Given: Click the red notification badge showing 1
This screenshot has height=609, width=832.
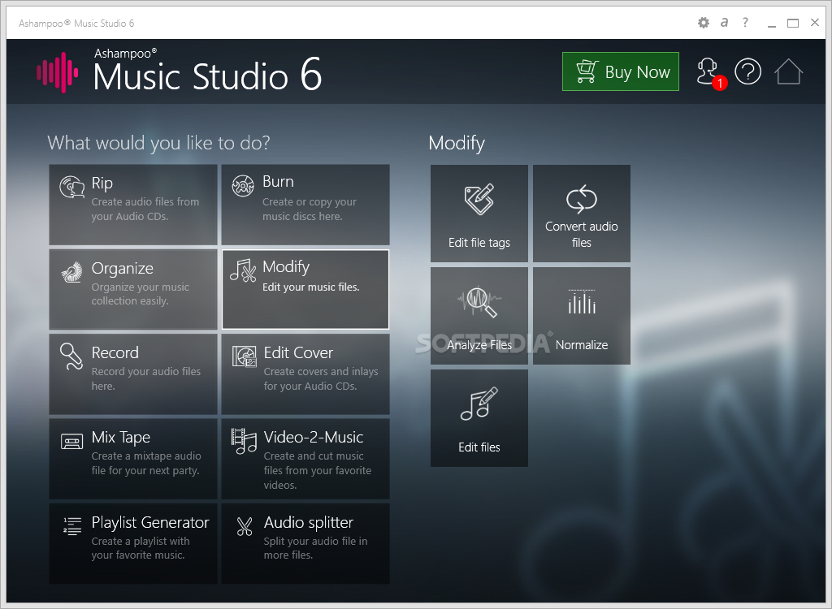Looking at the screenshot, I should coord(720,84).
